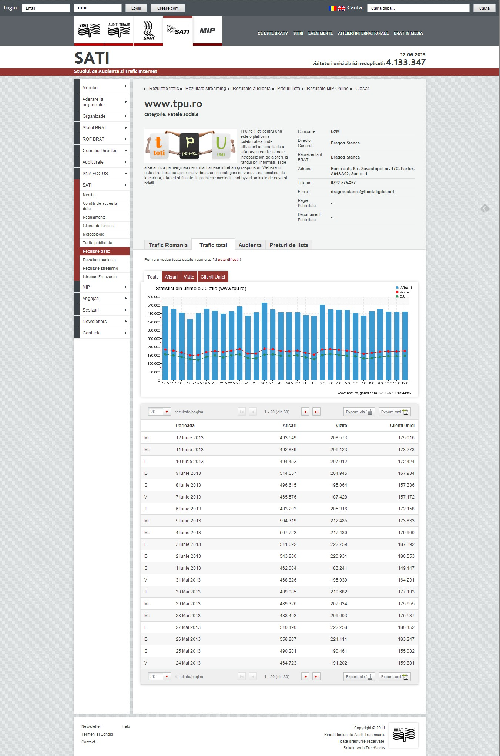Switch language with the UK flag

[341, 8]
